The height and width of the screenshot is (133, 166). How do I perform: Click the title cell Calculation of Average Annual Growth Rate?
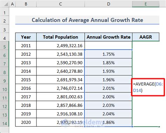87,20
